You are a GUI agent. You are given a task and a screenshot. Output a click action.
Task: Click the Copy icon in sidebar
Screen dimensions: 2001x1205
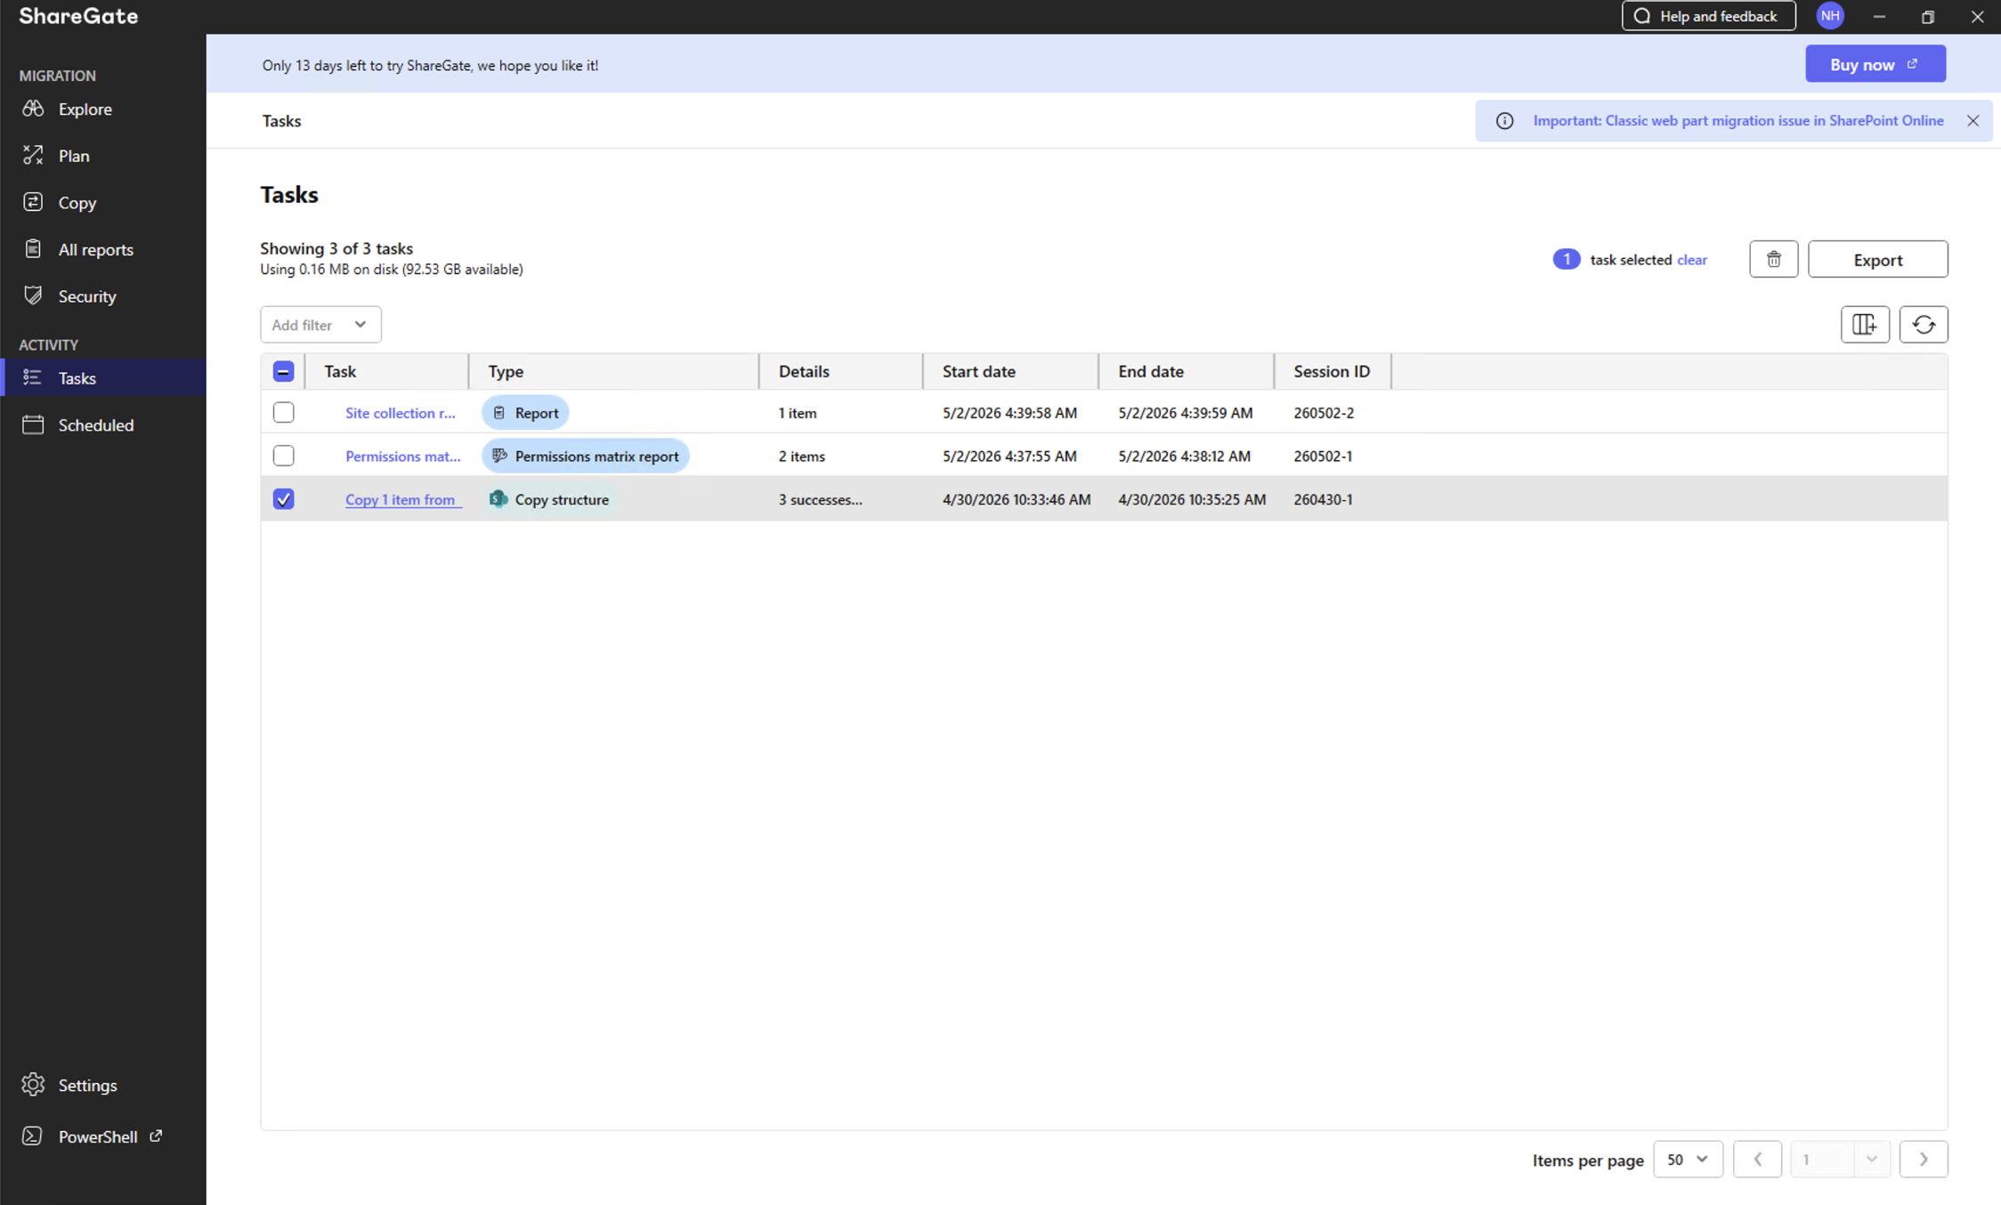tap(33, 202)
